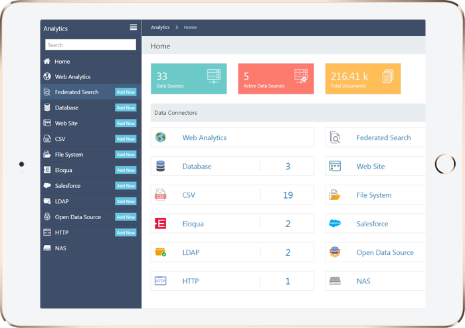Click the red CSV file icon in Data Connectors

[161, 195]
